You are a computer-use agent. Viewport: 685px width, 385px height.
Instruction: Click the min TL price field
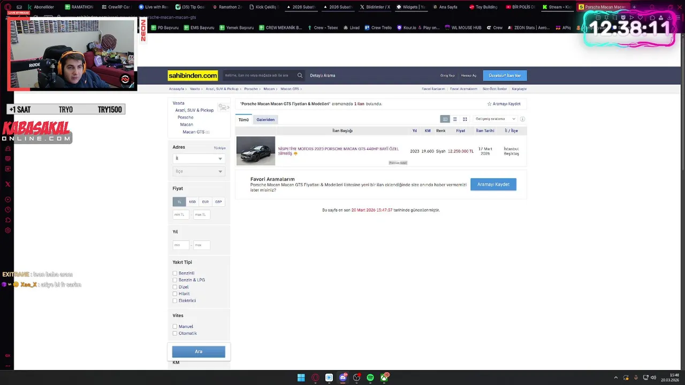pyautogui.click(x=181, y=214)
